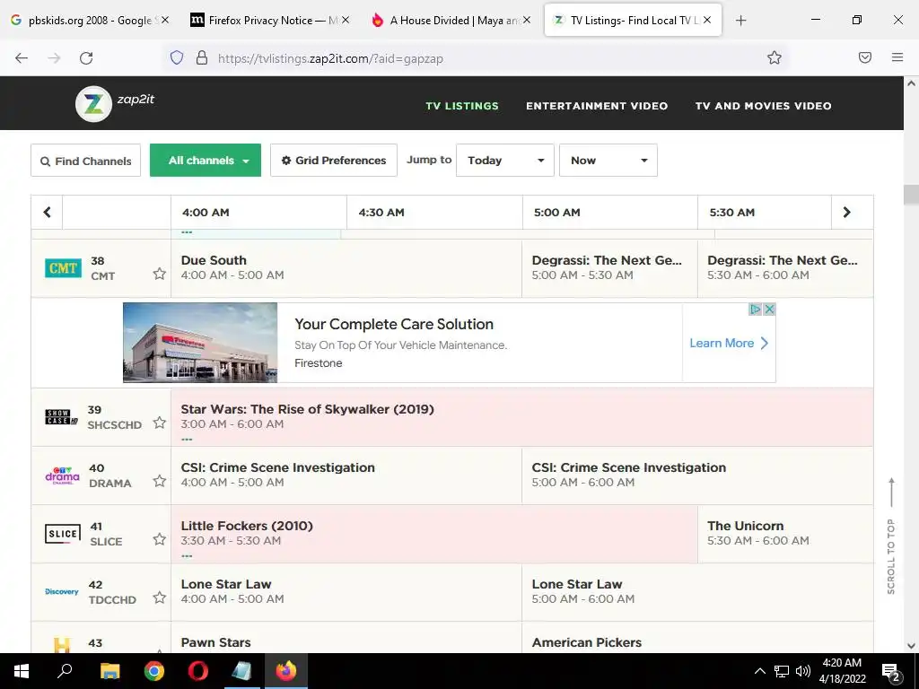Switch to Firefox Privacy Notice tab
This screenshot has width=919, height=689.
click(267, 21)
